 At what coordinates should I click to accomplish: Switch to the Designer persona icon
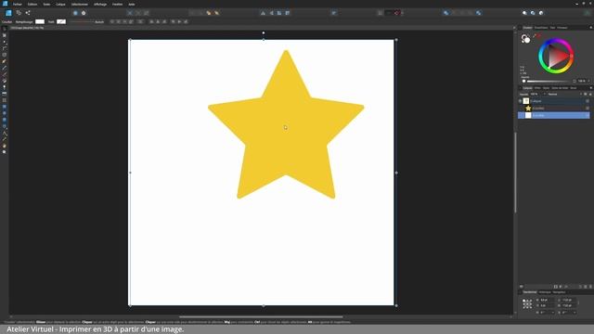[8, 13]
